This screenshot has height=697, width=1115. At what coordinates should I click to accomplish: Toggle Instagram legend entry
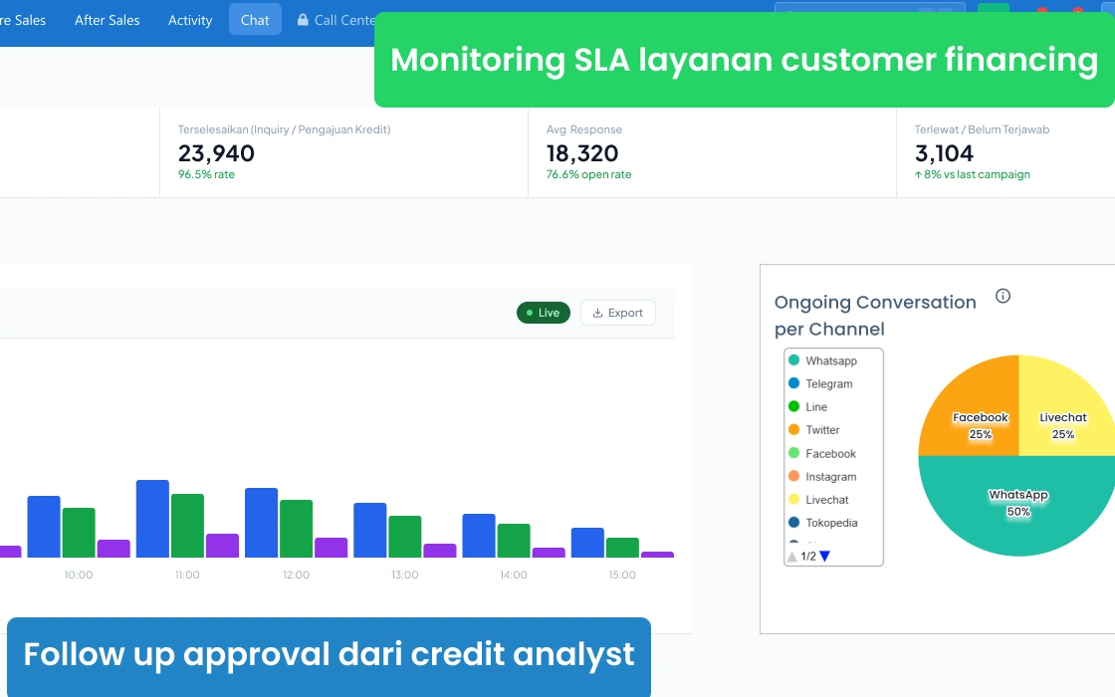pyautogui.click(x=822, y=477)
